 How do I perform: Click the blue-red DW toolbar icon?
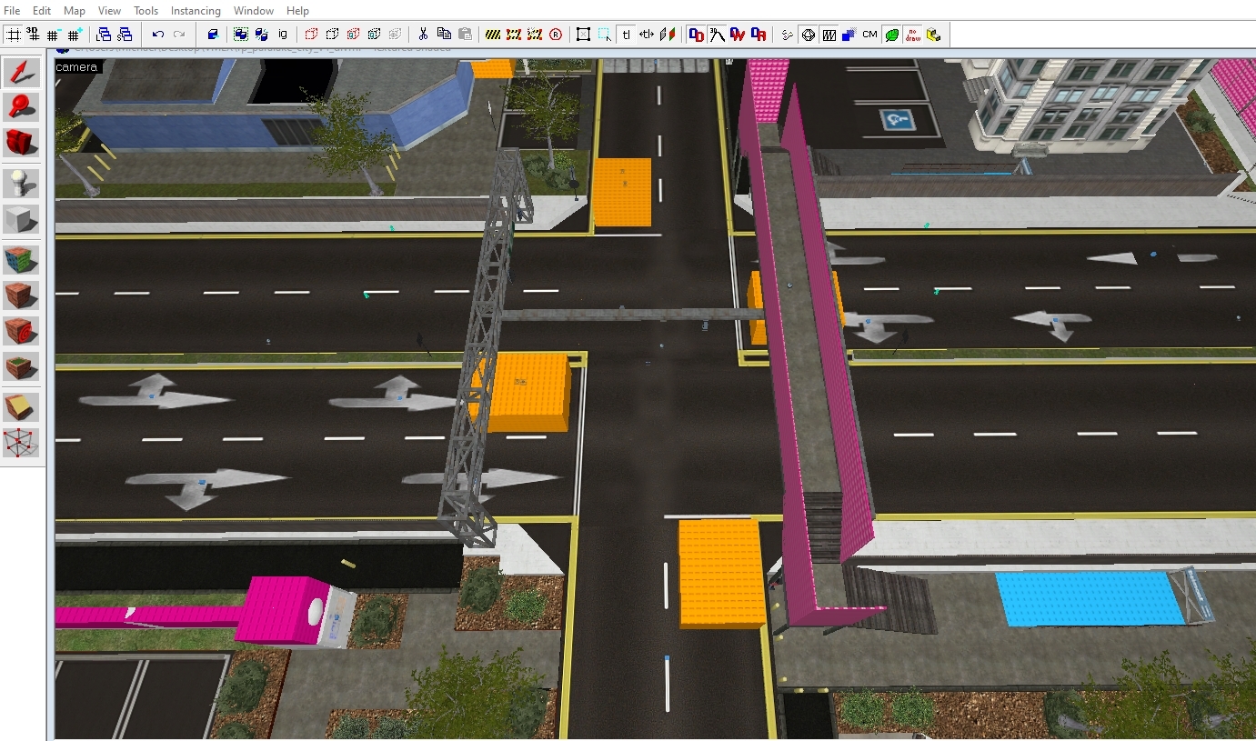pos(738,35)
